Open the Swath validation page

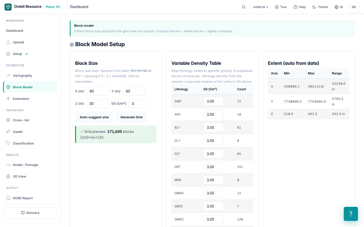[30, 132]
